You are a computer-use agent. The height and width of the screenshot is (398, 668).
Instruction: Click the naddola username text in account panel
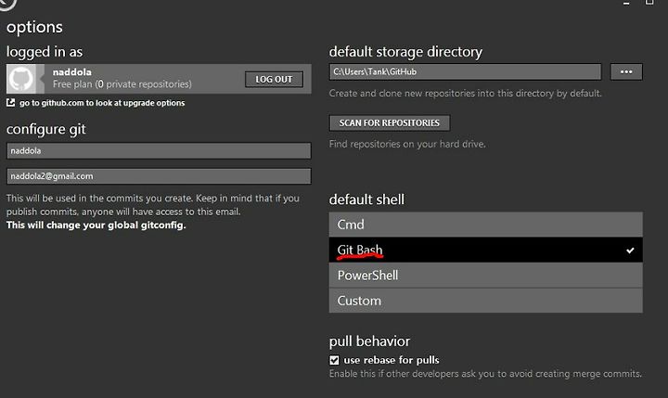(72, 72)
